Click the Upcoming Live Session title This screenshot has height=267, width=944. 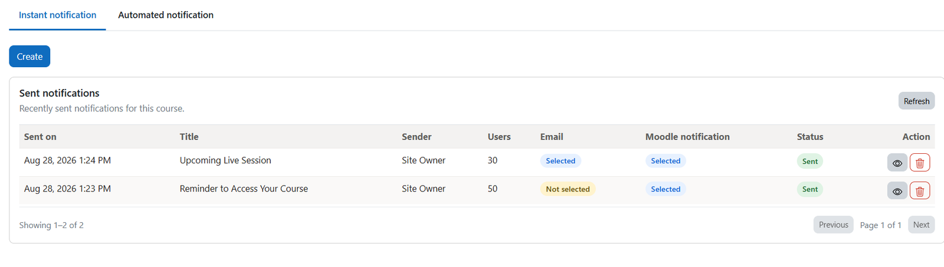tap(225, 160)
